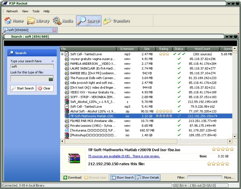Open the file type dropdown
Screen dimensions: 241x189
tap(51, 79)
